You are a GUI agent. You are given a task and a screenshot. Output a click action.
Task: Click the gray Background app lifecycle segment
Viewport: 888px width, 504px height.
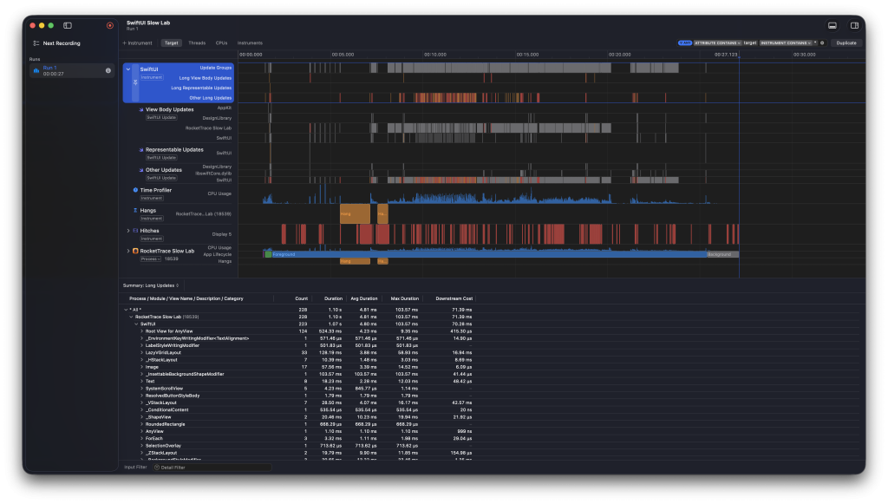722,254
